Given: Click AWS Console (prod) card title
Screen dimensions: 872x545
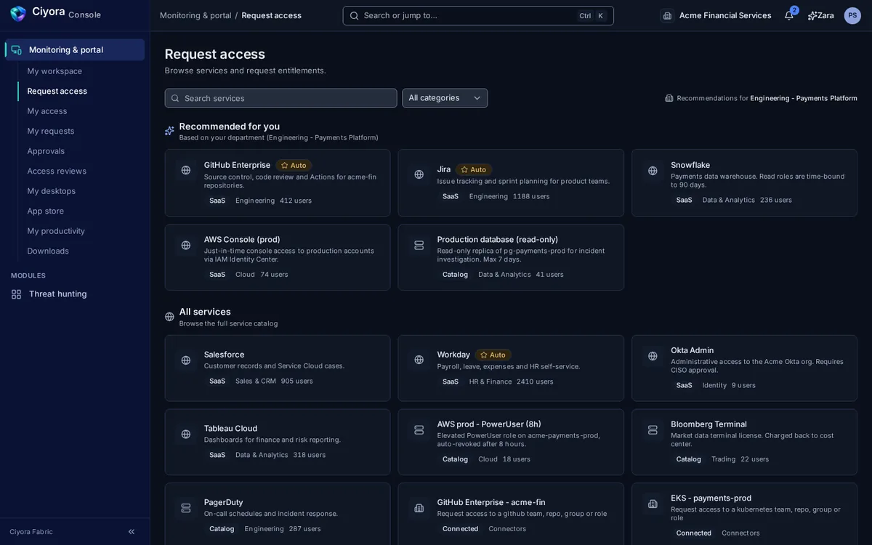Looking at the screenshot, I should pos(242,240).
